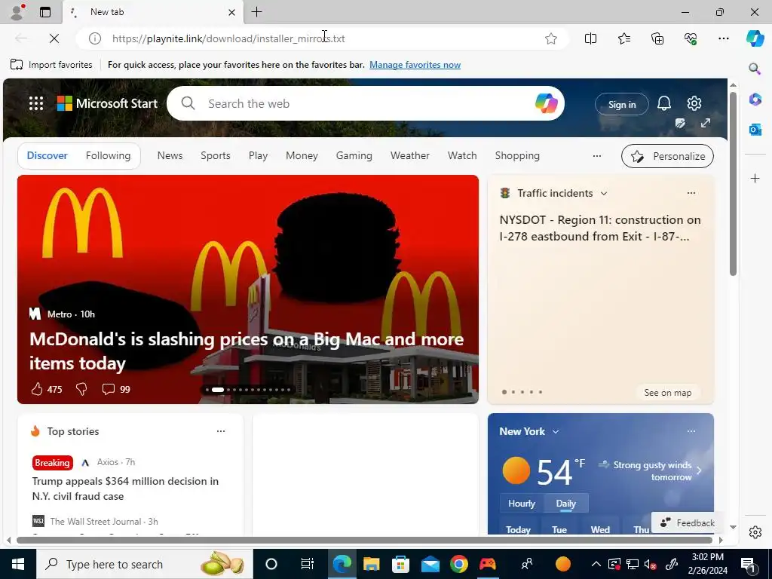Open weather card options menu
This screenshot has width=772, height=579.
coord(691,431)
